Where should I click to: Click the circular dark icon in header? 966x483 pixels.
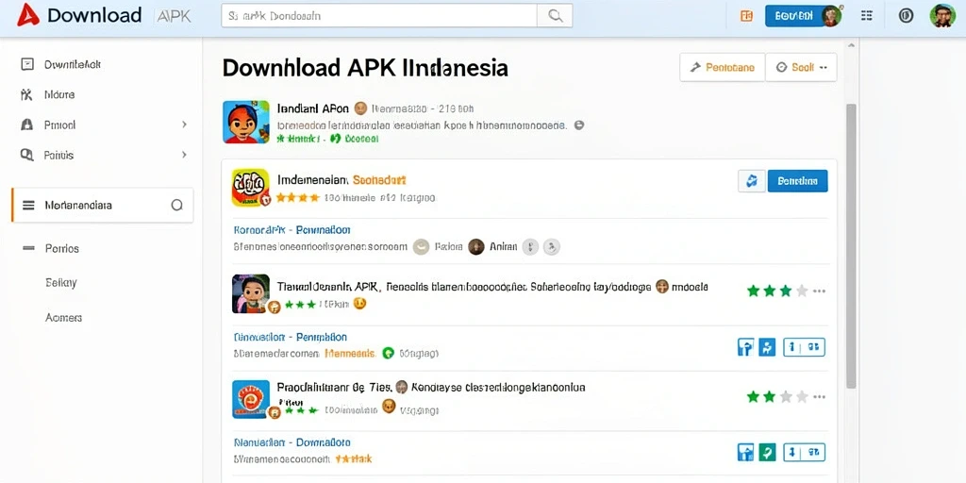click(906, 16)
